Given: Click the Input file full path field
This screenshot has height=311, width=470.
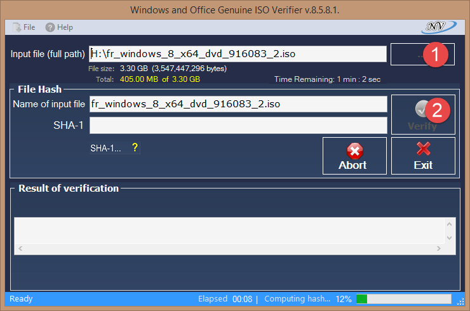Looking at the screenshot, I should [x=238, y=54].
